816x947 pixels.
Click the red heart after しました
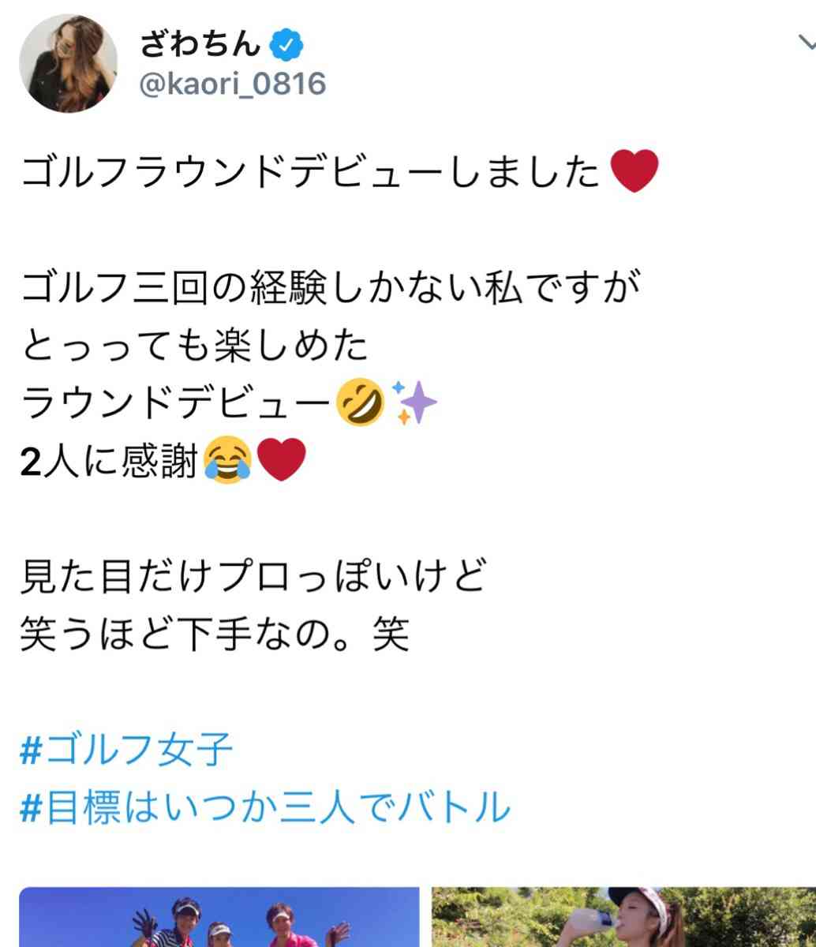tap(634, 173)
